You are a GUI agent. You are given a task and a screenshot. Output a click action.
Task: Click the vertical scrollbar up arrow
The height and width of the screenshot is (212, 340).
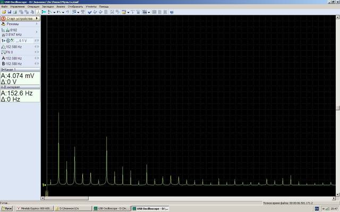click(x=338, y=17)
